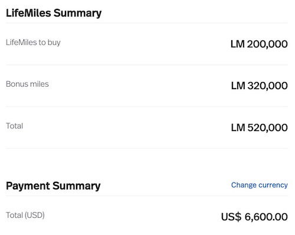Click the LM 200,000 miles amount
This screenshot has width=295, height=235.
[259, 44]
